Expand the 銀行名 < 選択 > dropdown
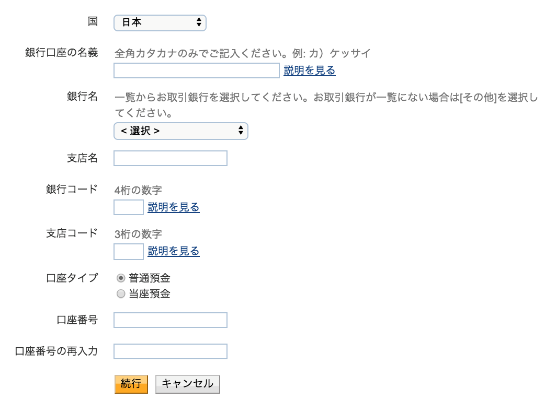The image size is (545, 412). [x=180, y=131]
